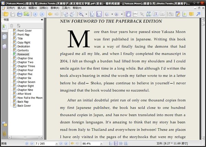Image resolution: width=206 pixels, height=147 pixels.
Task: Click the Open folder icon
Action: click(5, 14)
